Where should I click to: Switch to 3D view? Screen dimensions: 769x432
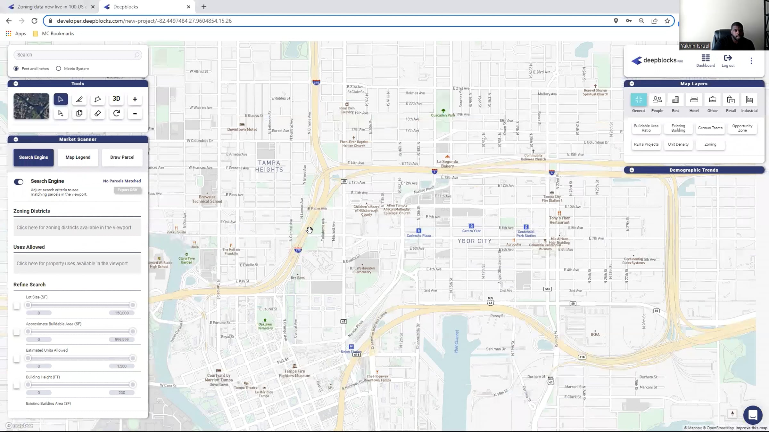pyautogui.click(x=116, y=99)
